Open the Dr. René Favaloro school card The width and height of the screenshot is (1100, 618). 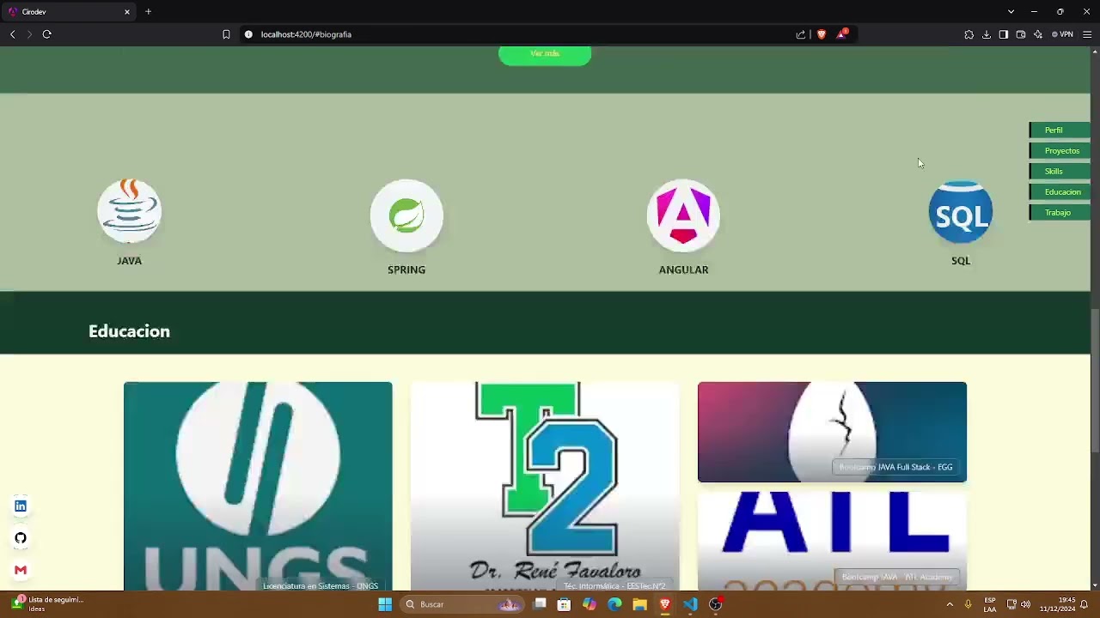(545, 486)
